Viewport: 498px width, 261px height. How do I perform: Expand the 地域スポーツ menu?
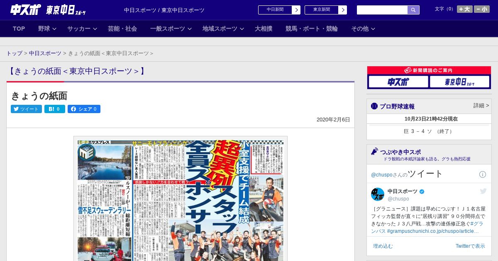pos(222,29)
